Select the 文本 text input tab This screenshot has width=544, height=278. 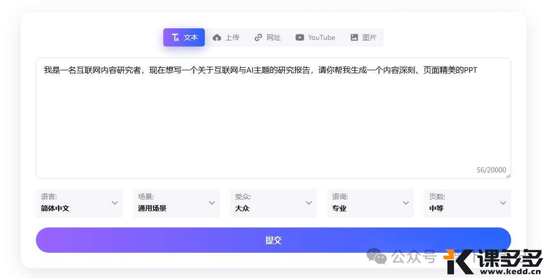point(184,37)
